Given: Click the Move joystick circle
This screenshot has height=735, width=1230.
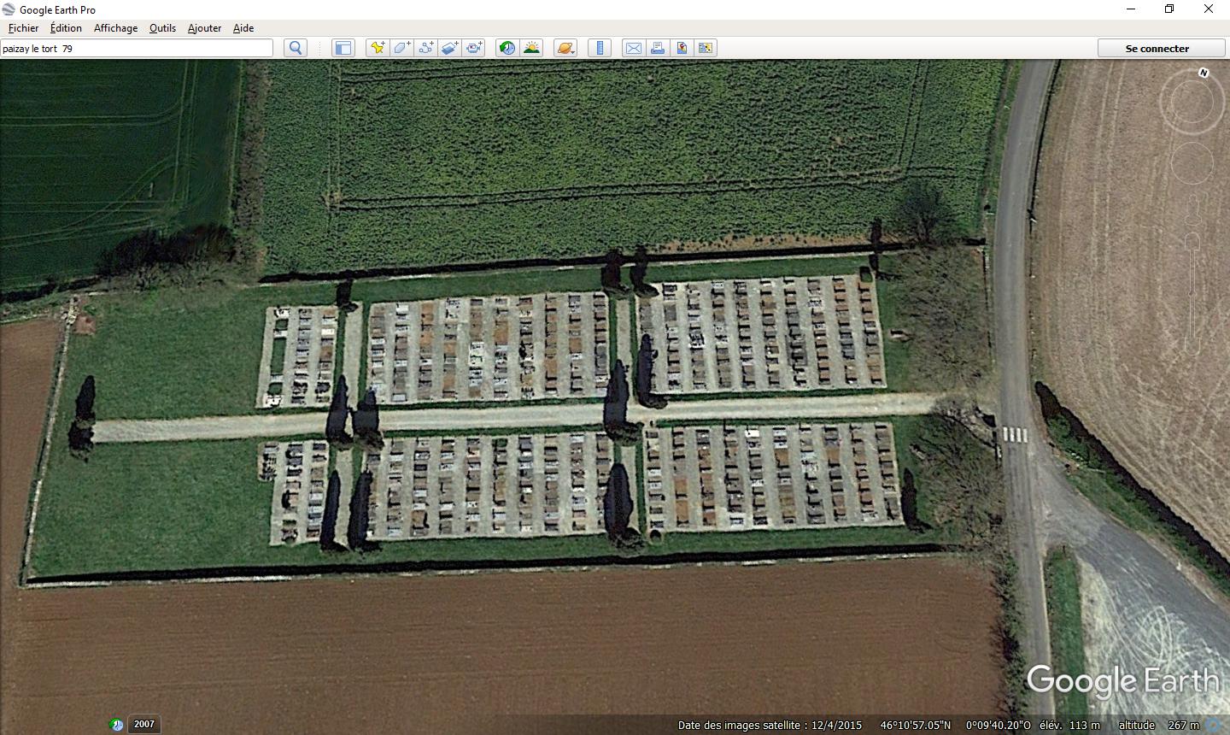Looking at the screenshot, I should pyautogui.click(x=1192, y=162).
